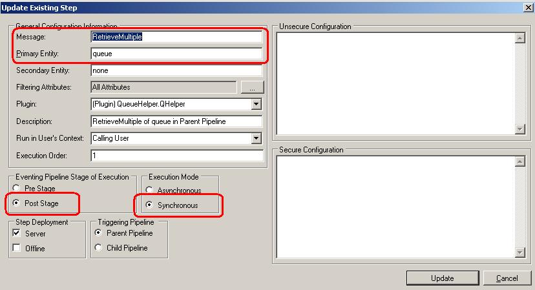Click the Update button

443,278
